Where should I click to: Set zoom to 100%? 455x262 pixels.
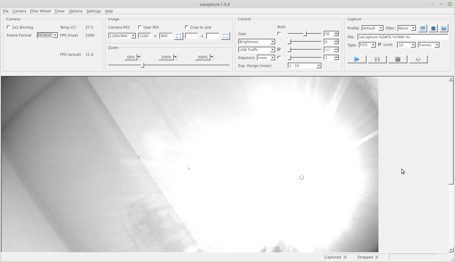(x=166, y=57)
